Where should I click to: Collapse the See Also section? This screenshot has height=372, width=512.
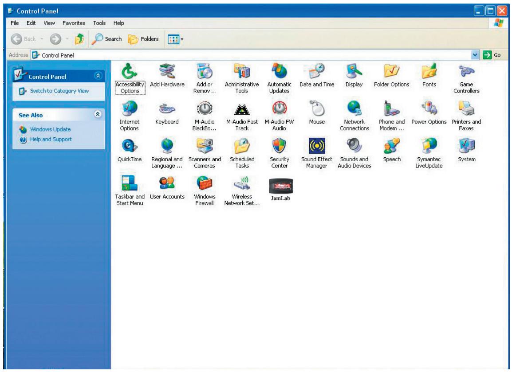98,114
